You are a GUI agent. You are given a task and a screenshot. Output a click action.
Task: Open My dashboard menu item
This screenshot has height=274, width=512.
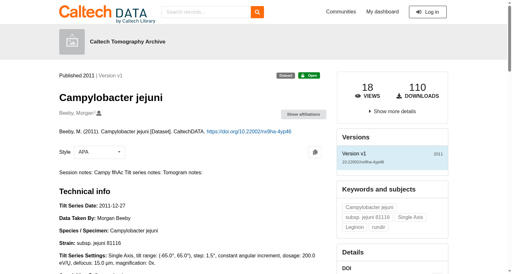(382, 12)
